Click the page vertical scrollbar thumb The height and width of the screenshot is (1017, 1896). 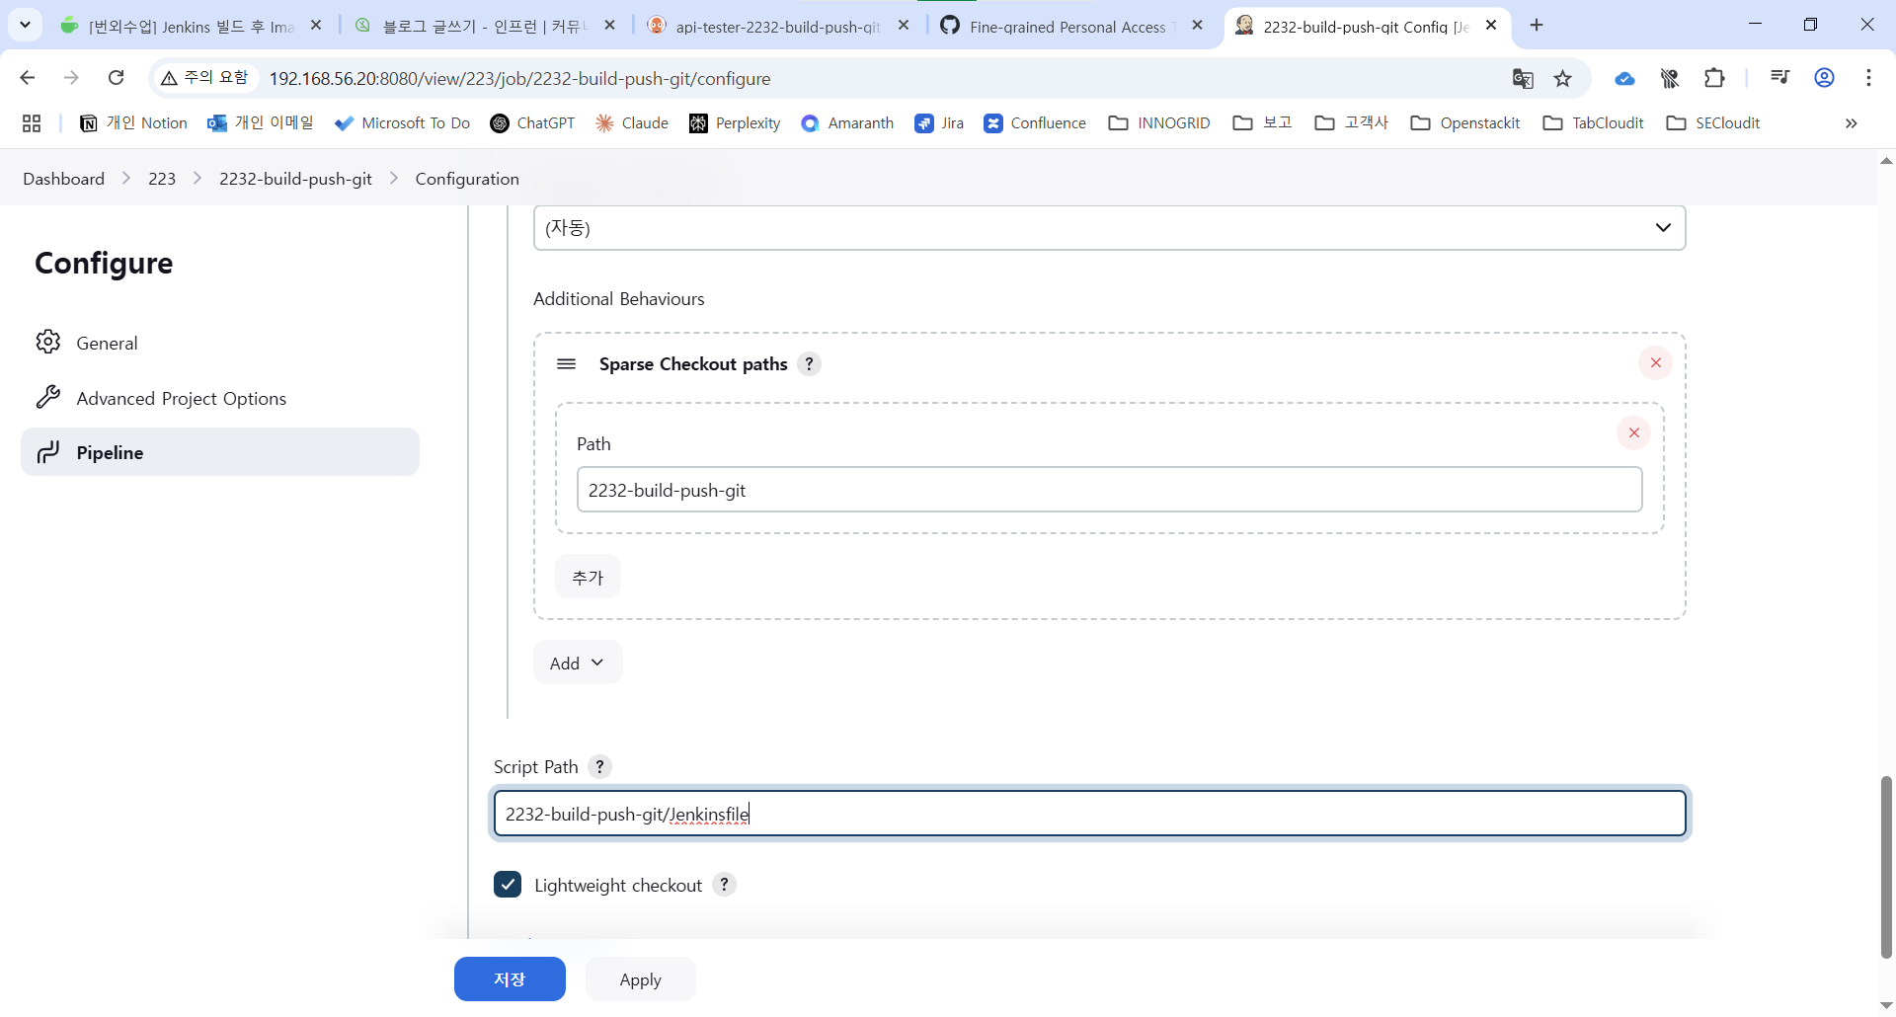coord(1886,866)
